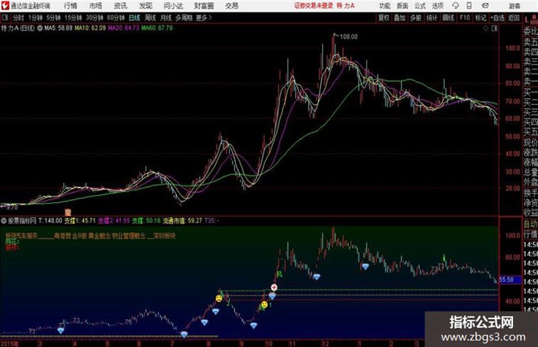
Task: Click the MA5: 58.89 indicator value
Action: [58, 28]
